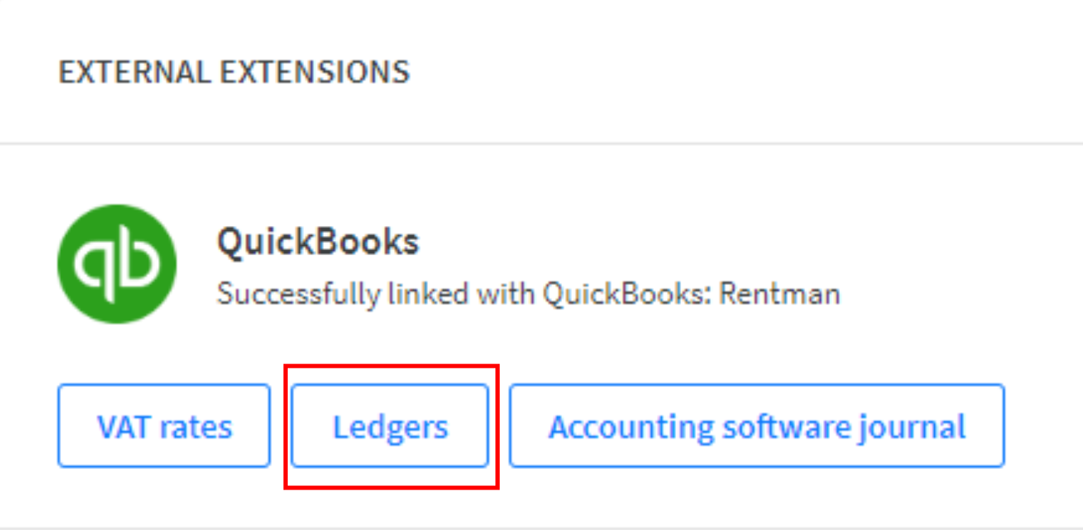
Task: Click the 'Successfully linked with QuickBooks' status text
Action: 528,293
